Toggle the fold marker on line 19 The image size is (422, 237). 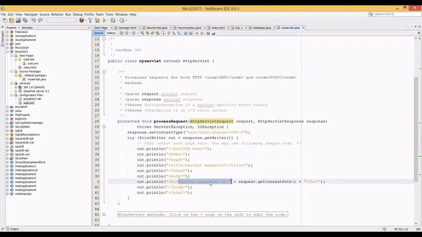104,72
